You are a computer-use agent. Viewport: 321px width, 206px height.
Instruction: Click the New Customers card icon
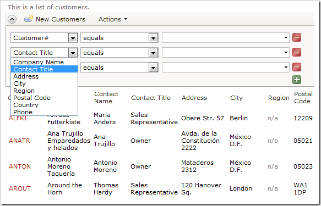click(x=29, y=19)
